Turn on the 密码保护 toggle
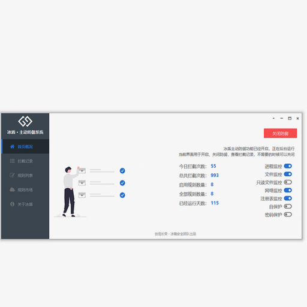The width and height of the screenshot is (307, 307). (x=288, y=215)
